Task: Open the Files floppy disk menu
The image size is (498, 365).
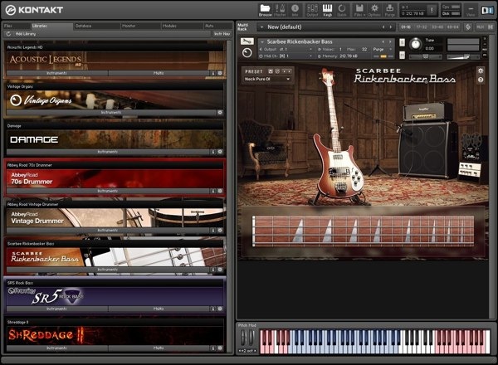Action: pos(359,10)
